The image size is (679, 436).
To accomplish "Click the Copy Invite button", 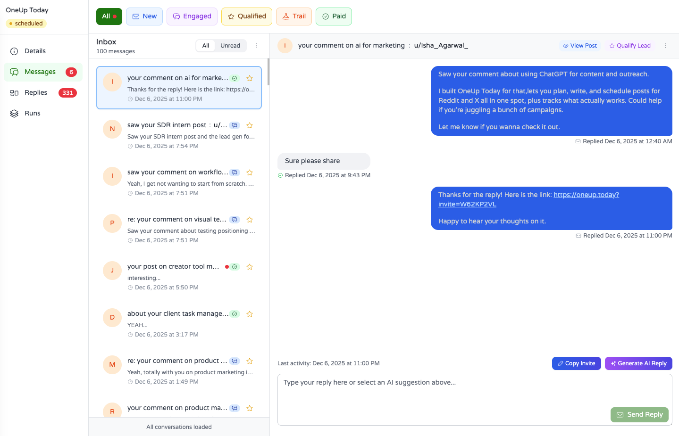I will pyautogui.click(x=576, y=363).
